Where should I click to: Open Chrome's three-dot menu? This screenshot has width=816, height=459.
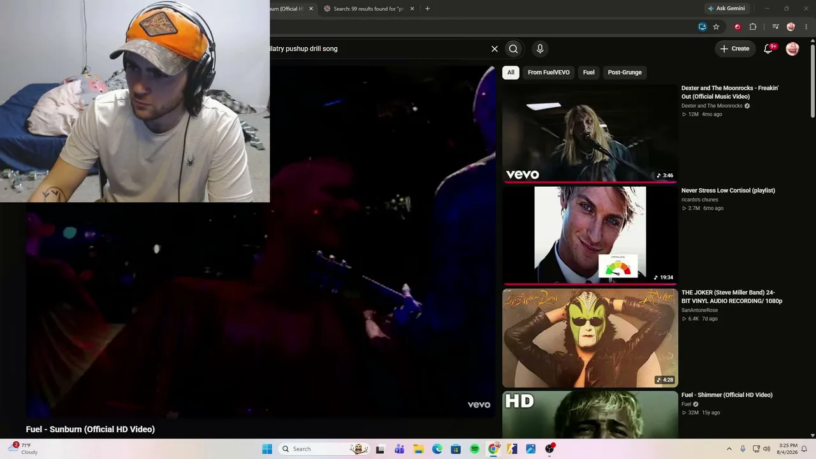click(x=806, y=27)
